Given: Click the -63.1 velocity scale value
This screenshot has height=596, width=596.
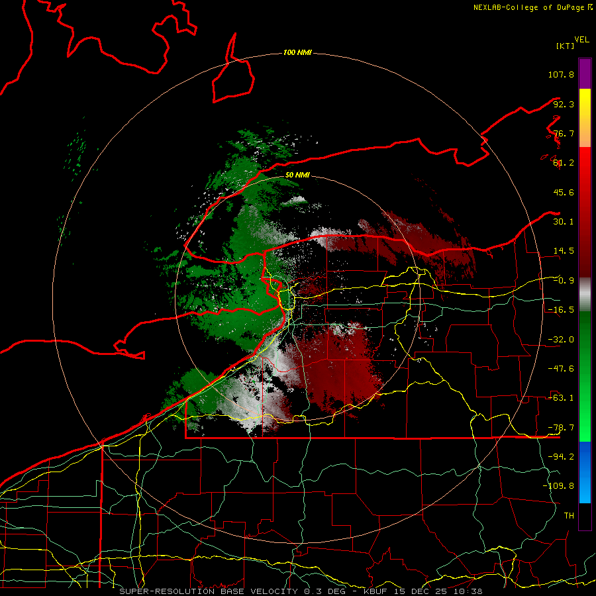Looking at the screenshot, I should pos(561,398).
